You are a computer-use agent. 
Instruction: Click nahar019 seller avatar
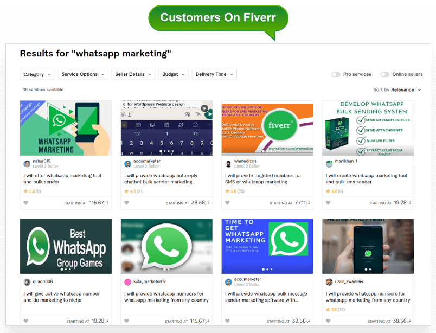(27, 164)
